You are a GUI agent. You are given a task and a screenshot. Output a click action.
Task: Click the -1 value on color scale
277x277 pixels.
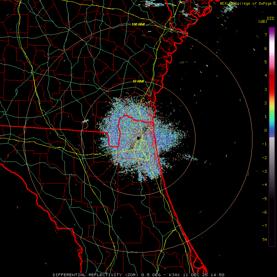point(264,144)
